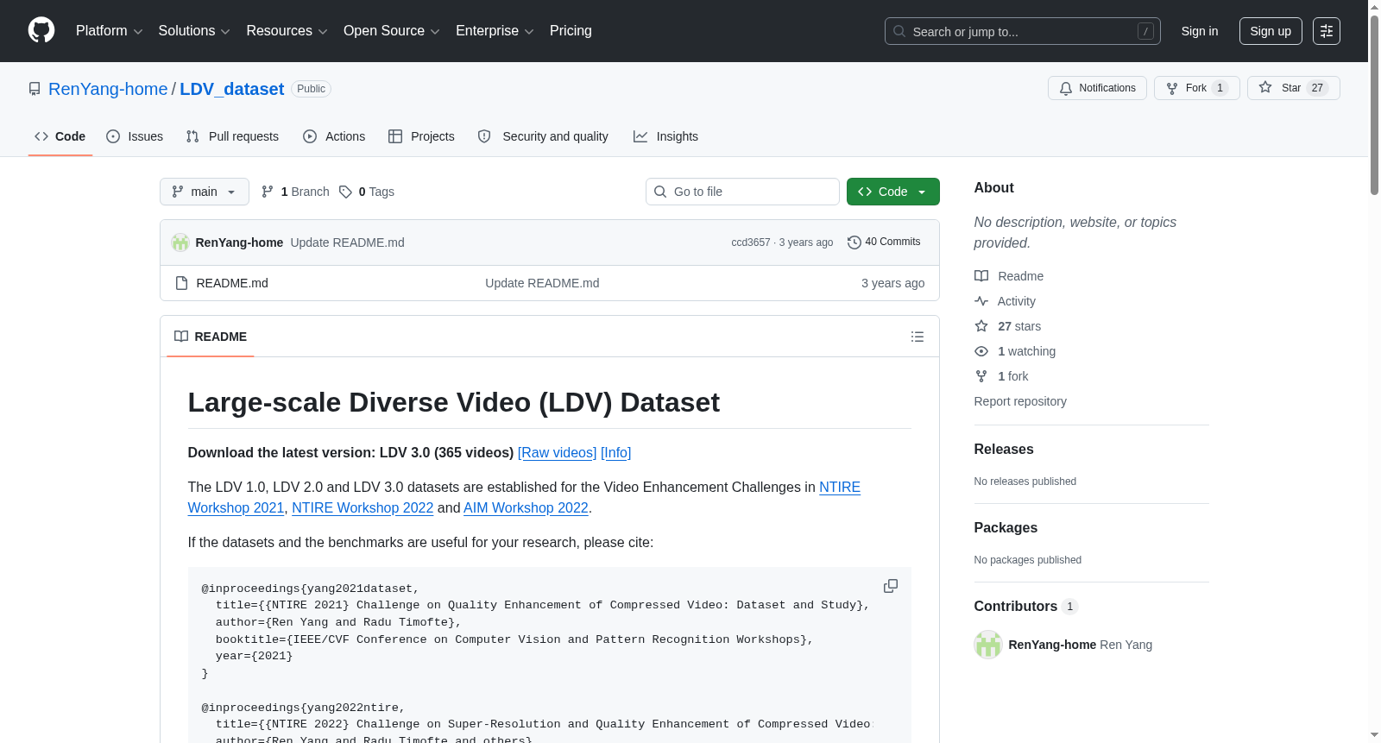Open the LDV_dataset repository link
The image size is (1381, 743).
[232, 89]
